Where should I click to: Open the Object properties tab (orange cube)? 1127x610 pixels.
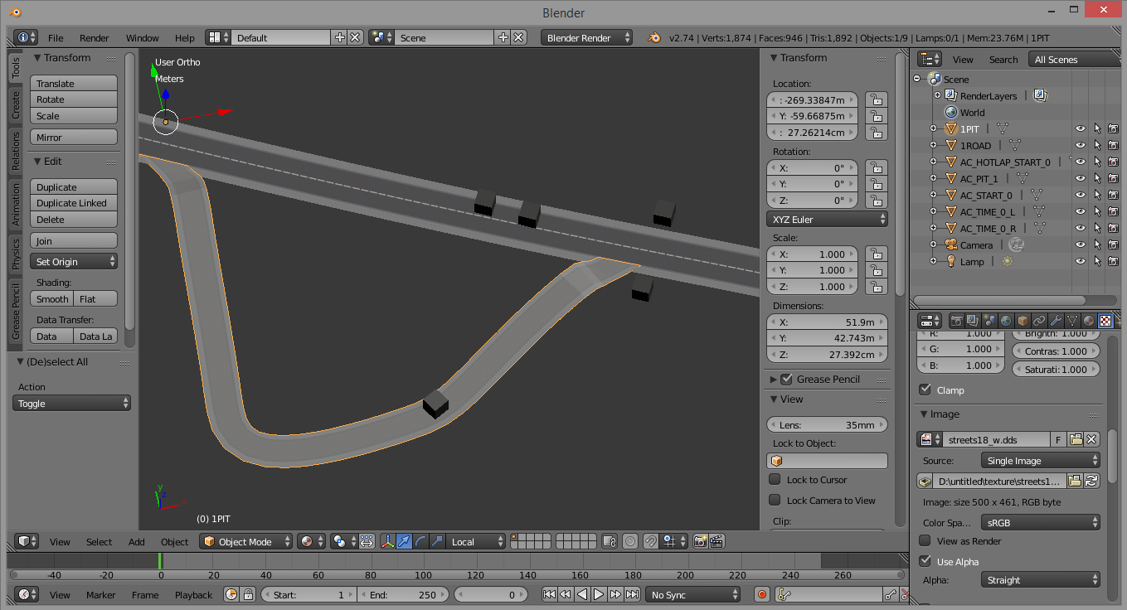1023,321
